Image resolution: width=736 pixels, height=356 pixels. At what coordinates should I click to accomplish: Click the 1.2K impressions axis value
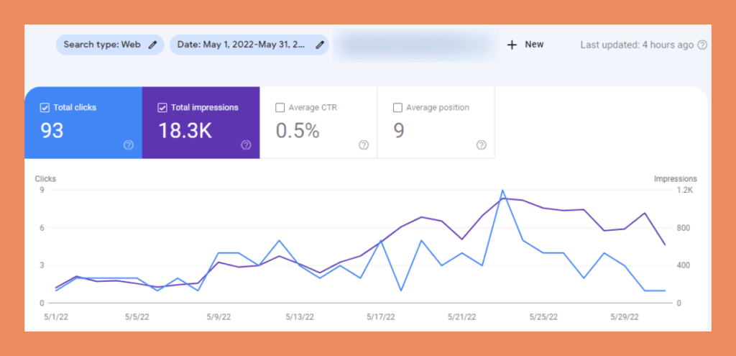coord(685,190)
